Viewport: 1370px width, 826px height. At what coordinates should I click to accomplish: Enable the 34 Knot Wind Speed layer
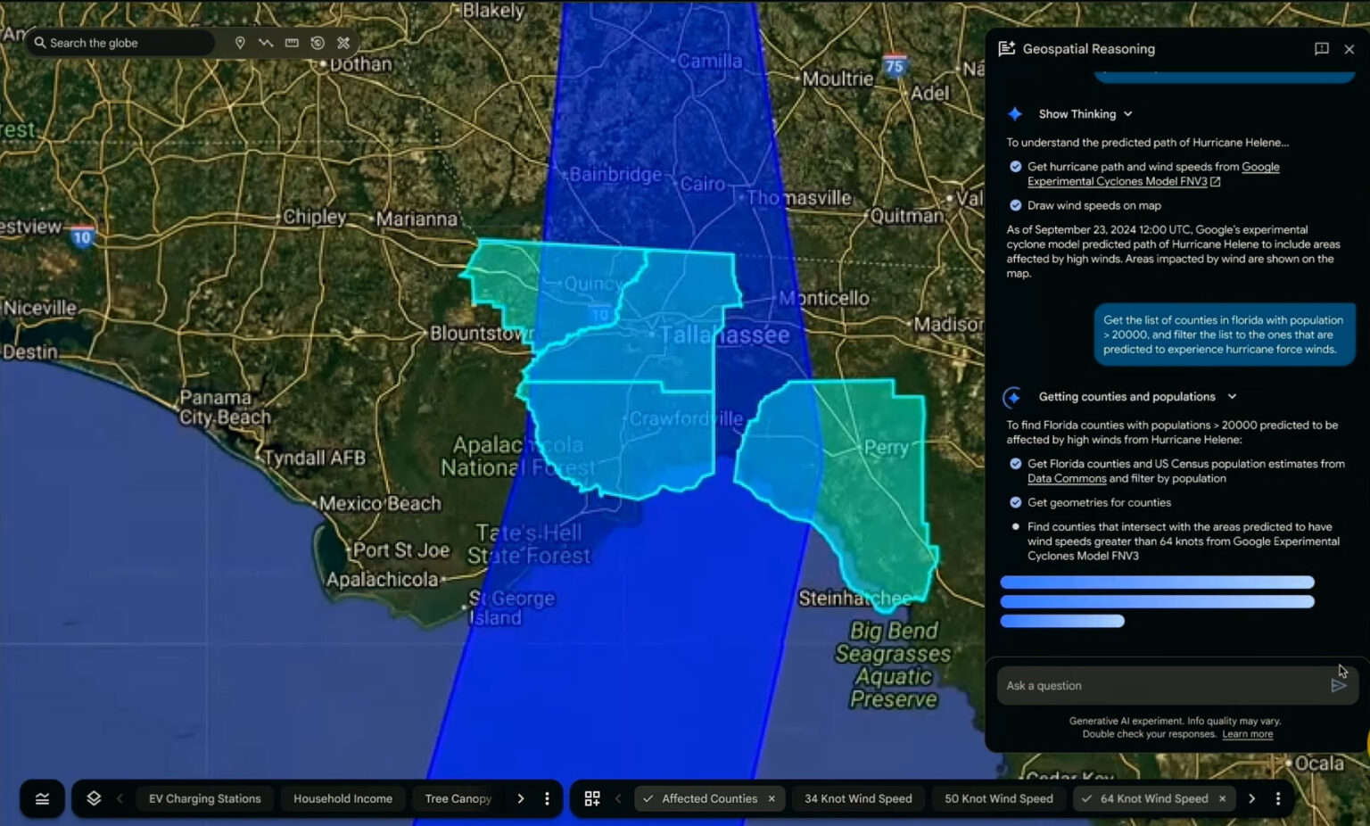[857, 798]
